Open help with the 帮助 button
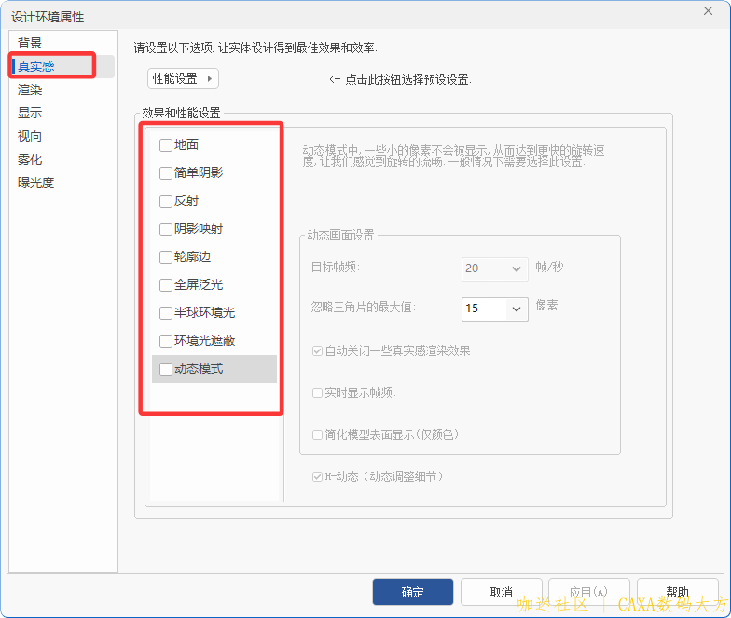Screen dimensions: 731x618 677,592
